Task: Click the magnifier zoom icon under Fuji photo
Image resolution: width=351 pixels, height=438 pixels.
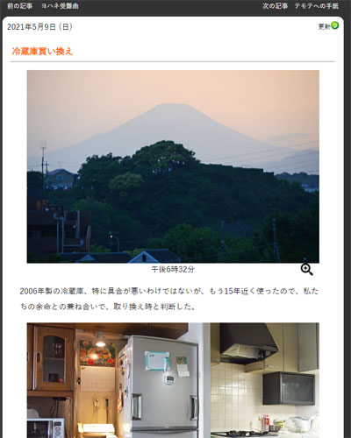Action: click(x=307, y=270)
